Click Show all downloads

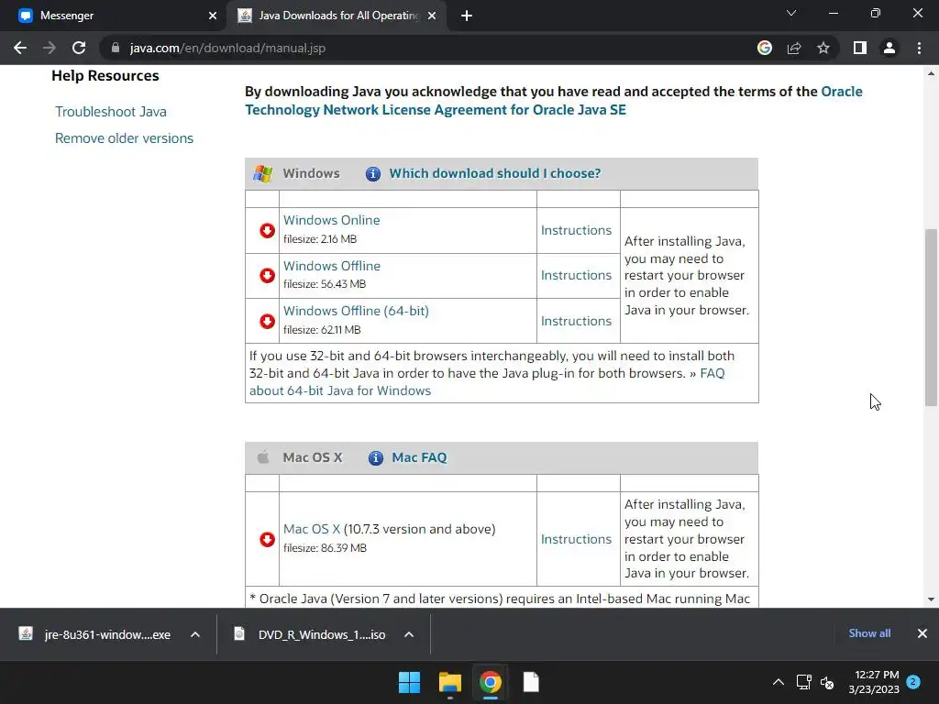pyautogui.click(x=869, y=633)
